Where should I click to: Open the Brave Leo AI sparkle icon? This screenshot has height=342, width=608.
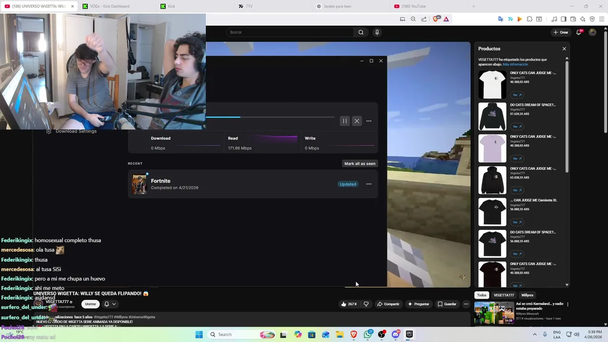[x=583, y=19]
